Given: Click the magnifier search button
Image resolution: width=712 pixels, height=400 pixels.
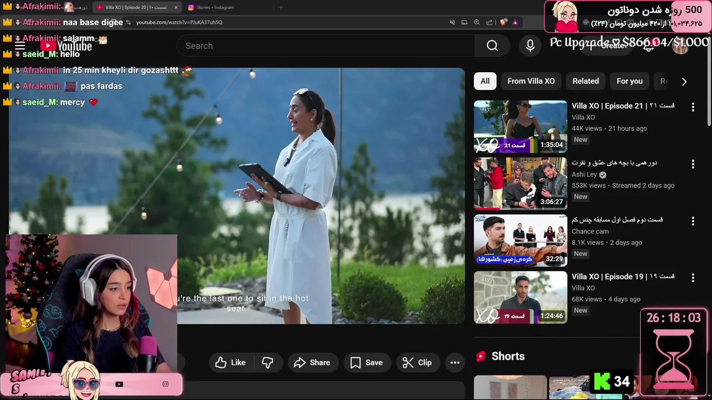Looking at the screenshot, I should pos(492,46).
